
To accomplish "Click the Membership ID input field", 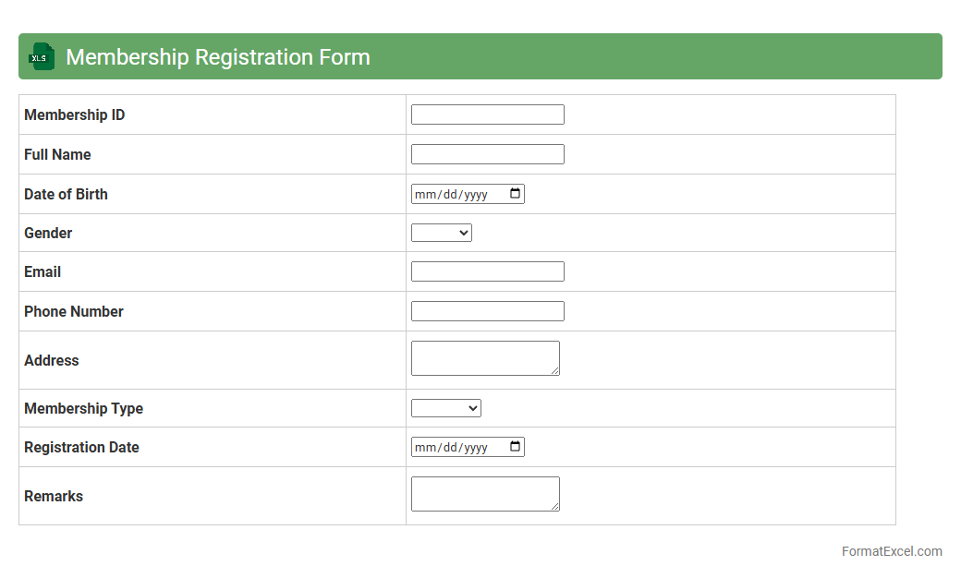I will point(487,114).
